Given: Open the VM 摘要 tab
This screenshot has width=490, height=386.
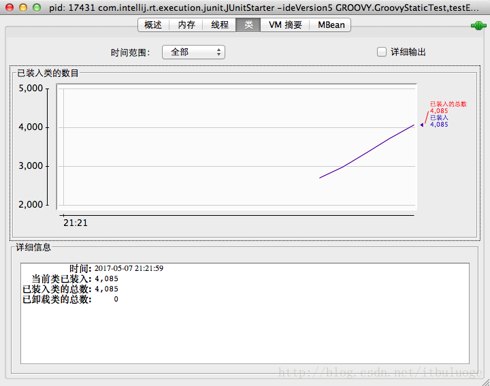Looking at the screenshot, I should click(285, 25).
